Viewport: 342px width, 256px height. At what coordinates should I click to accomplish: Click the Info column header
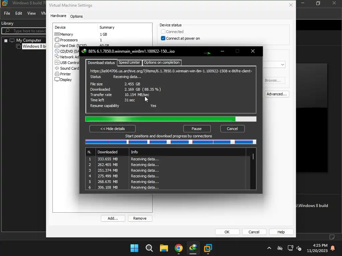187,152
